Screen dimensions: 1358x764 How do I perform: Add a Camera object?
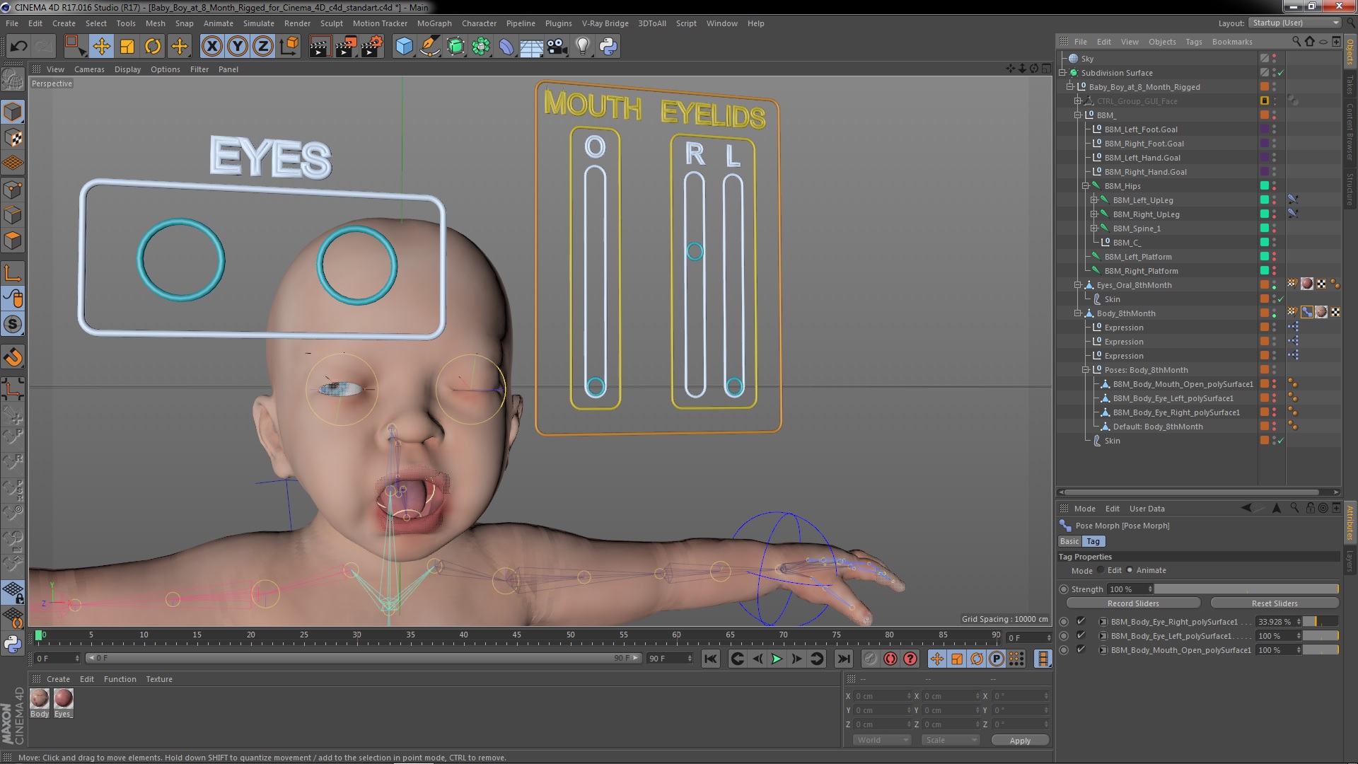click(557, 47)
